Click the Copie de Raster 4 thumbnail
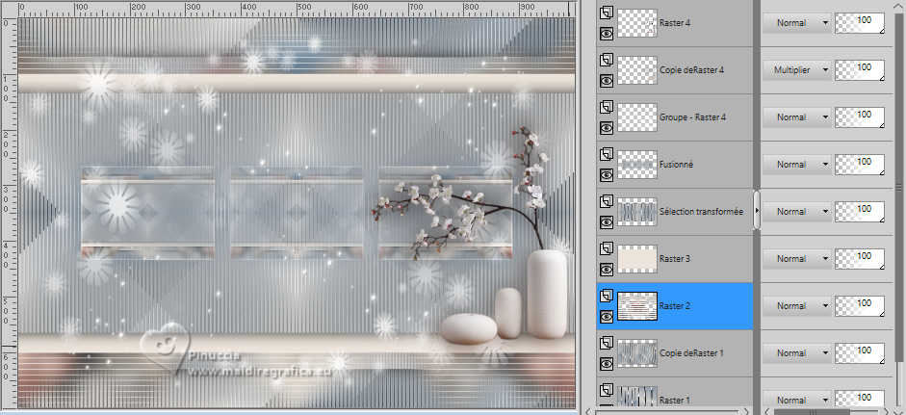The width and height of the screenshot is (906, 415). pyautogui.click(x=637, y=70)
